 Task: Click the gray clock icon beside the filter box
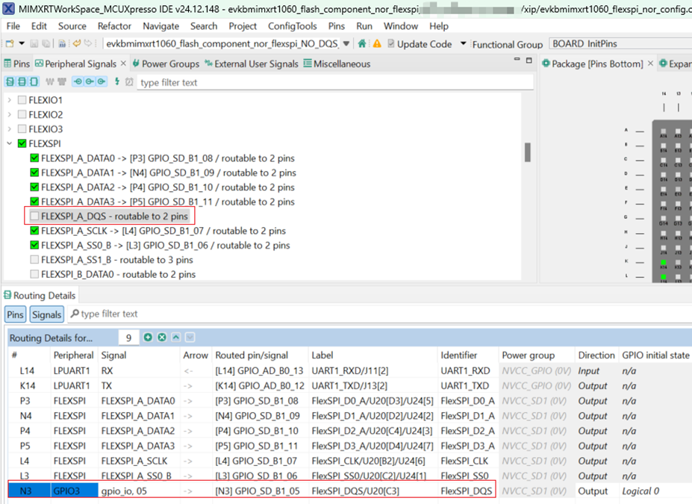click(129, 81)
